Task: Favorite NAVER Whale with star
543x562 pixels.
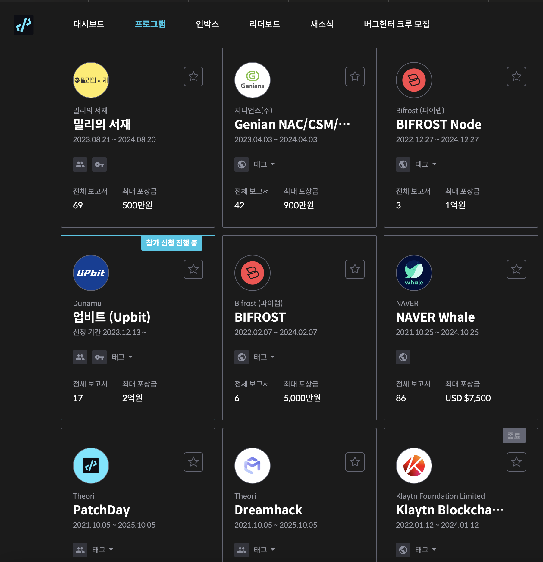Action: [516, 269]
